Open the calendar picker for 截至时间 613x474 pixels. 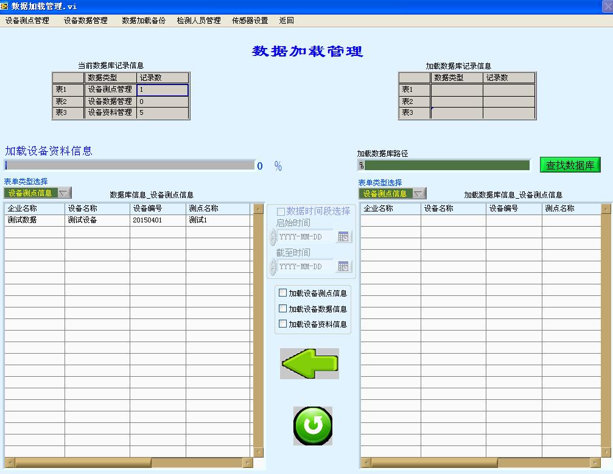click(x=343, y=266)
